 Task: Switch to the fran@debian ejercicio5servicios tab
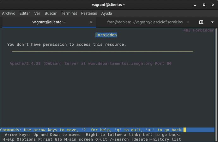click(142, 22)
